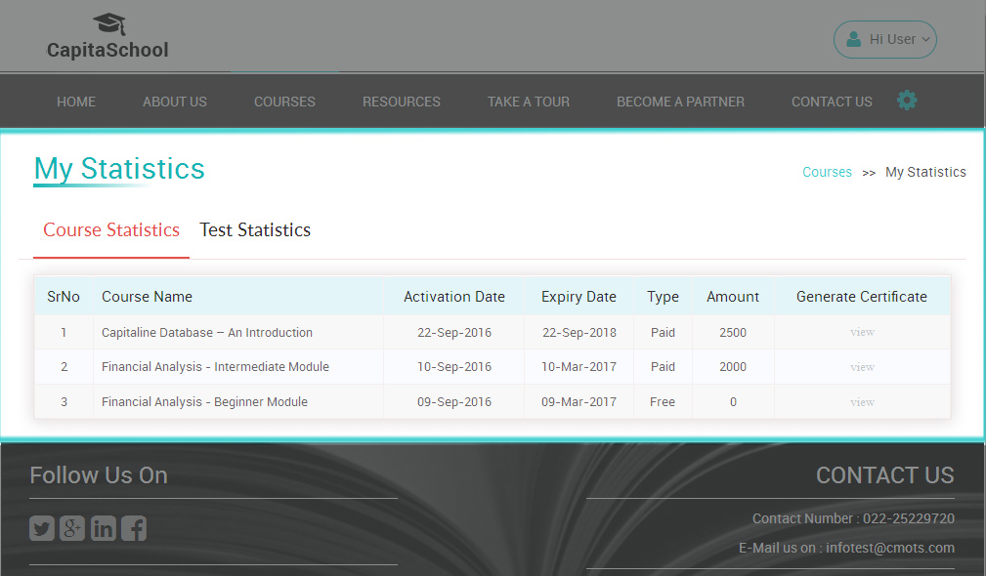Click the Google+ icon in the footer

[x=72, y=528]
